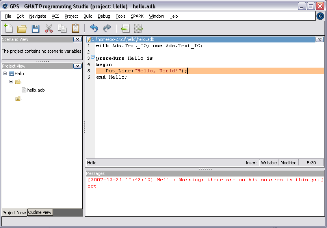Paste using the clipboard icon
The width and height of the screenshot is (327, 228).
(x=76, y=28)
